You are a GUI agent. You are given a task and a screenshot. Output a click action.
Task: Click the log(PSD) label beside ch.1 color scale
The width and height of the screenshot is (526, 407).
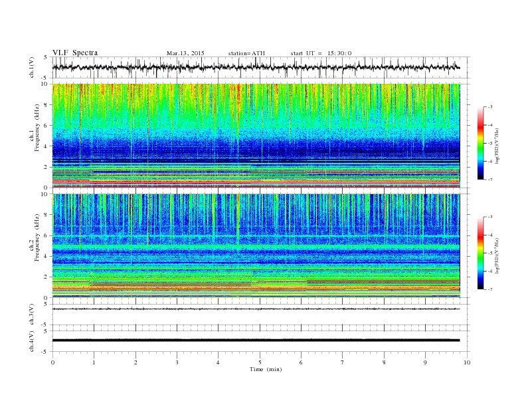pos(497,146)
